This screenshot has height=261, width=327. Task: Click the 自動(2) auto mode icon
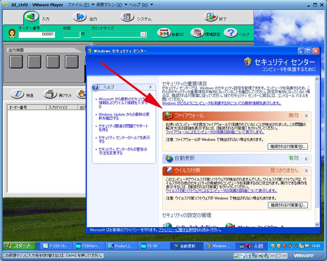coord(164,33)
